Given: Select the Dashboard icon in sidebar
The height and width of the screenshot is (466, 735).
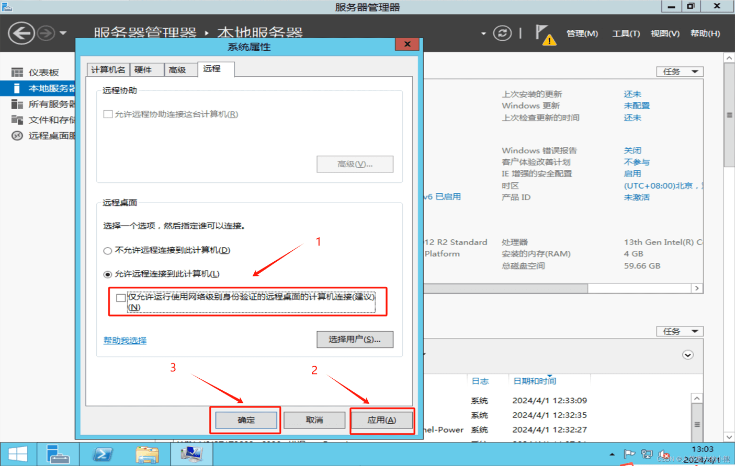Looking at the screenshot, I should click(17, 72).
